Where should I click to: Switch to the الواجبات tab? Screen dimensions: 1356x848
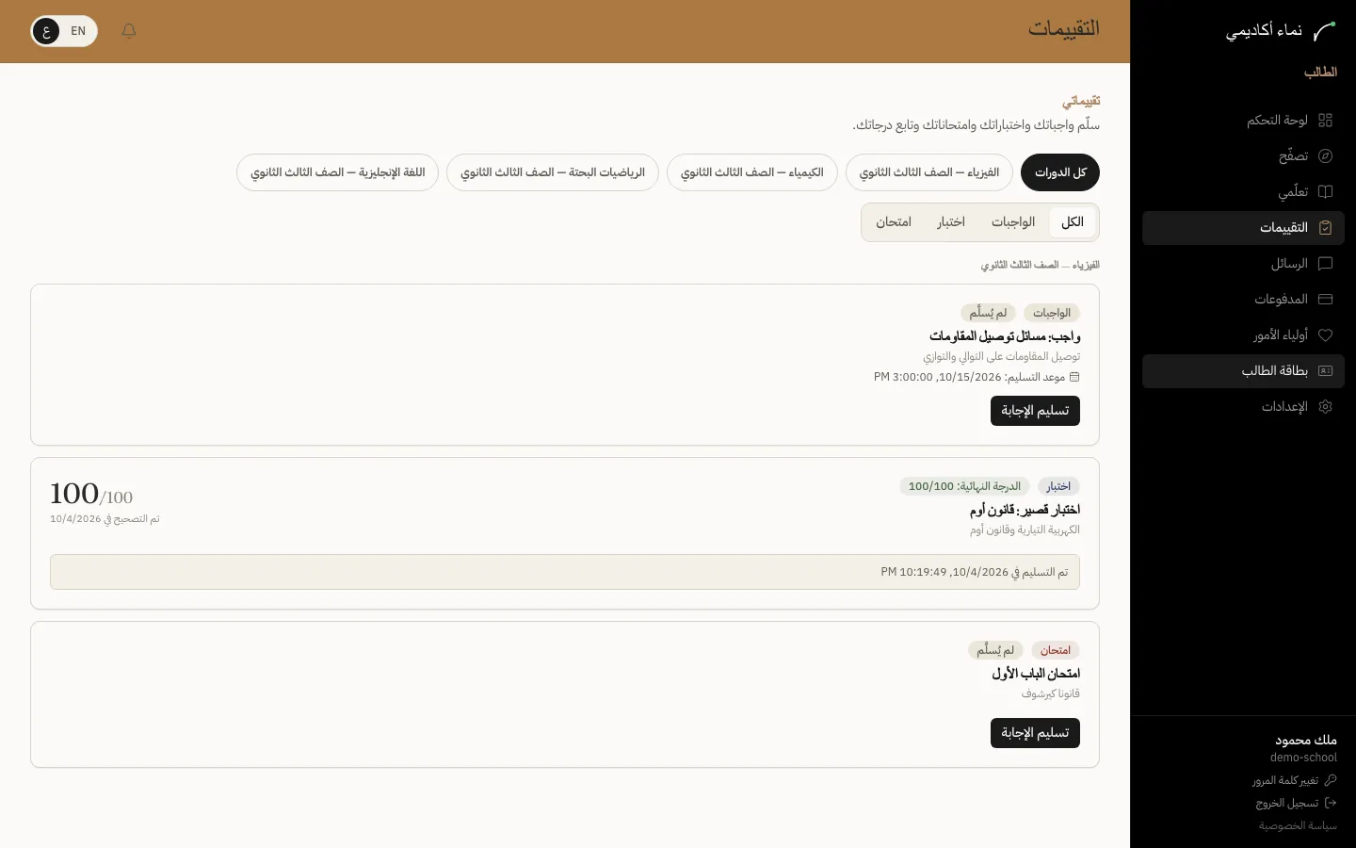tap(1013, 222)
